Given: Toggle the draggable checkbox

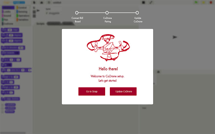Looking at the screenshot, I should (x=47, y=13).
